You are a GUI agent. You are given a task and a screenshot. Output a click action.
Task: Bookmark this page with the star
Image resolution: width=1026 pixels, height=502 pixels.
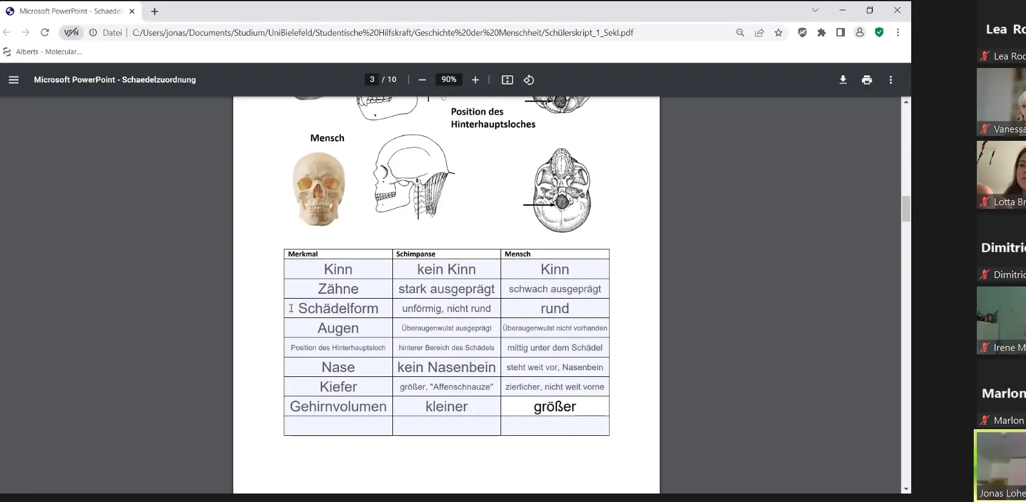tap(779, 33)
